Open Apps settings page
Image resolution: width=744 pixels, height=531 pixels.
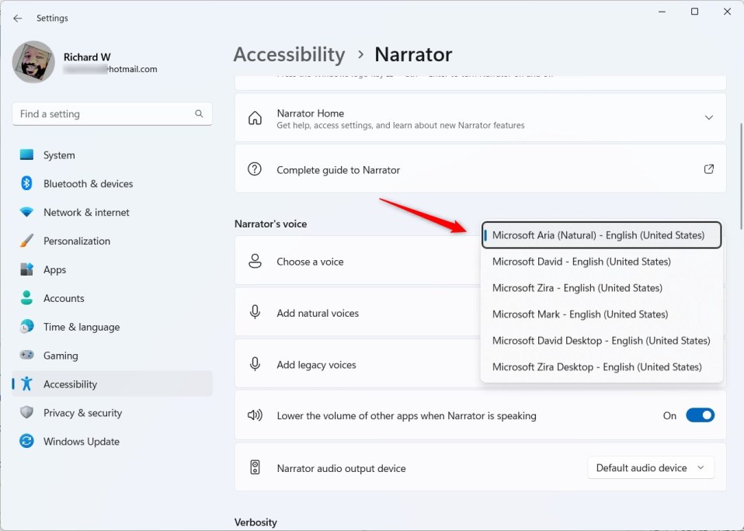click(113, 269)
